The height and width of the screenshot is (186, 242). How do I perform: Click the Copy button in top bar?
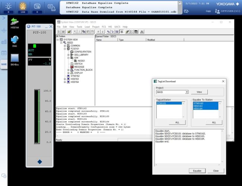coord(208,11)
